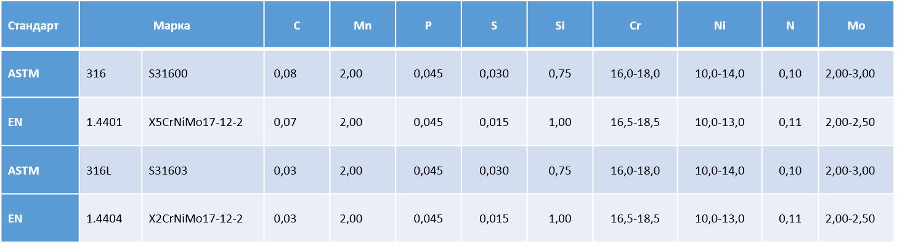Viewport: 897px width, 244px height.
Task: Click the S31603 cell
Action: 203,170
